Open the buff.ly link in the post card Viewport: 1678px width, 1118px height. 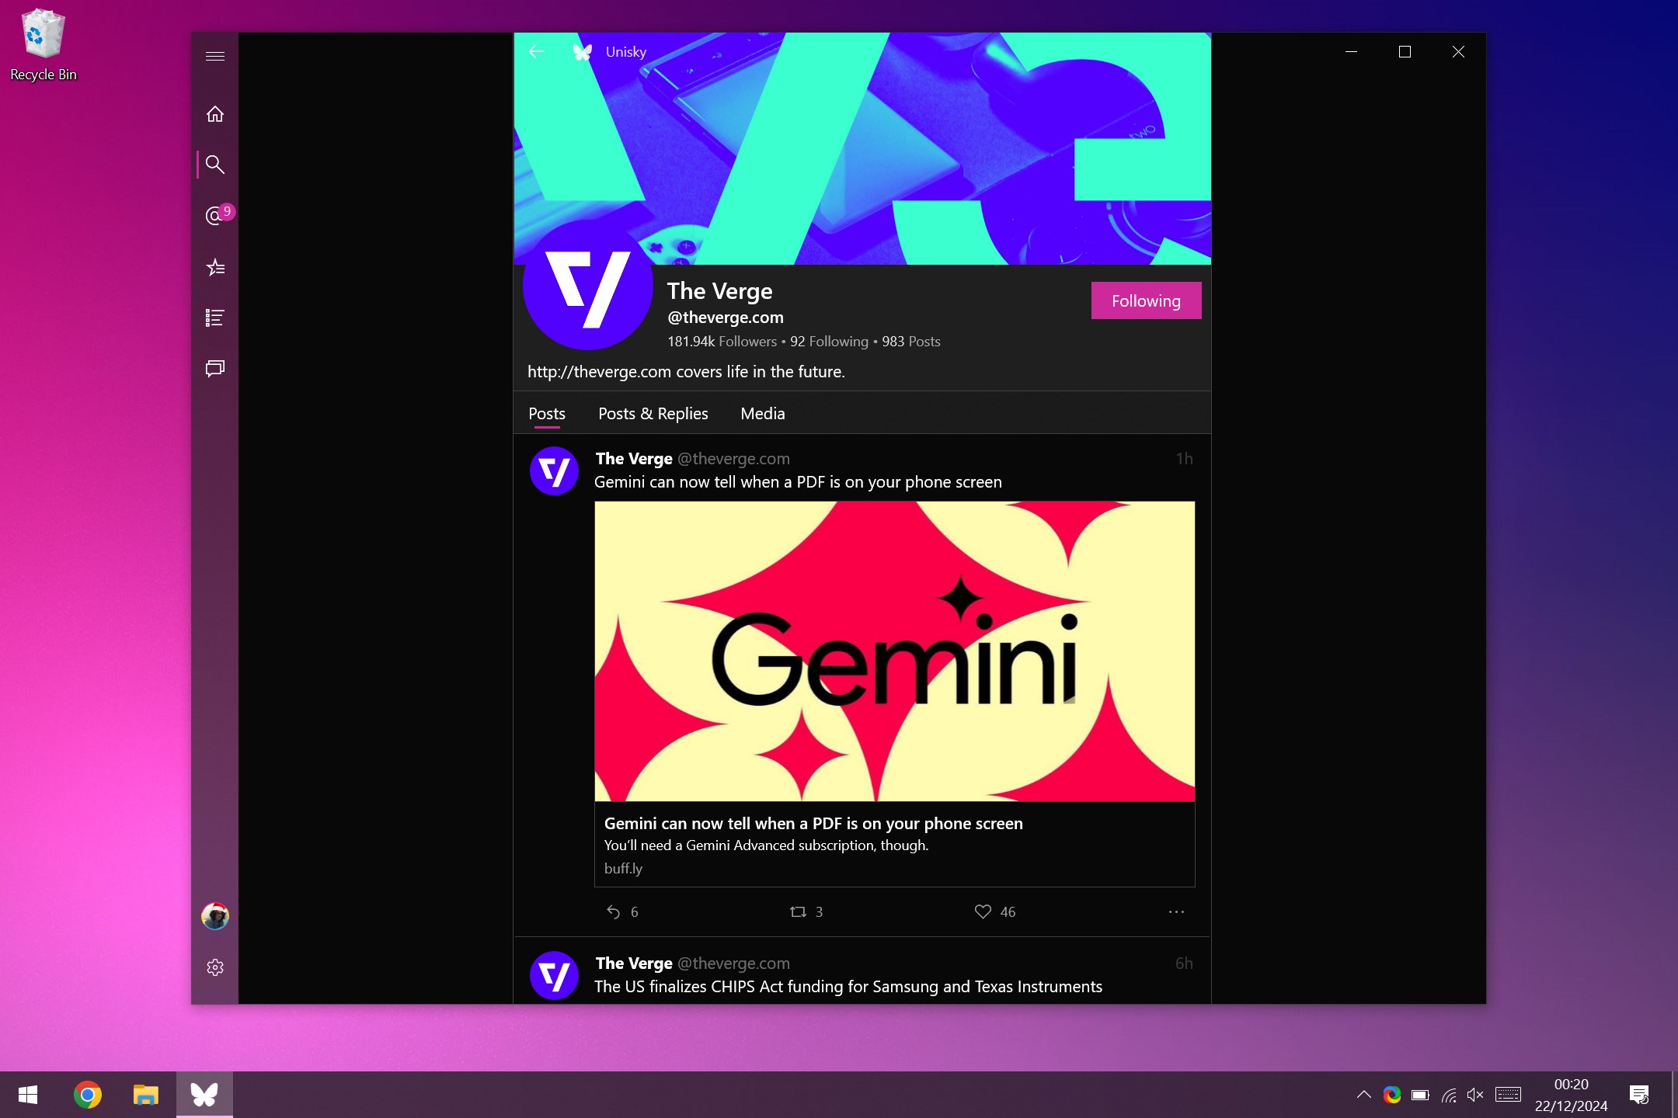(x=623, y=868)
